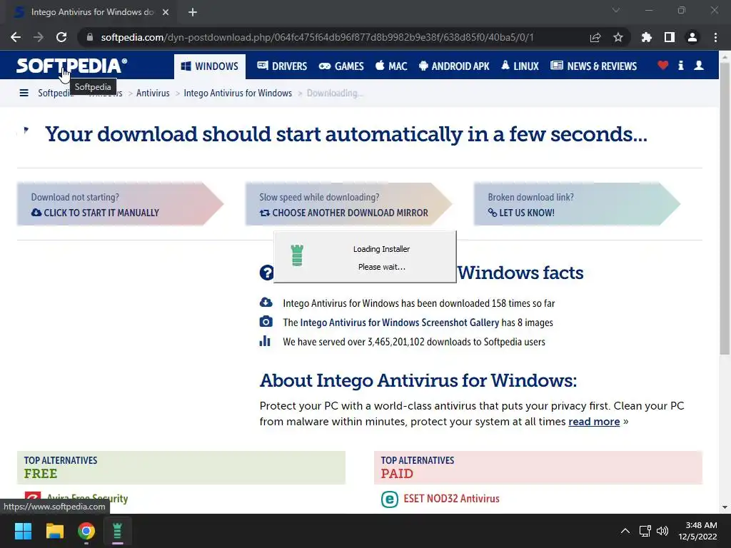Click Intego installer on taskbar

point(118,531)
